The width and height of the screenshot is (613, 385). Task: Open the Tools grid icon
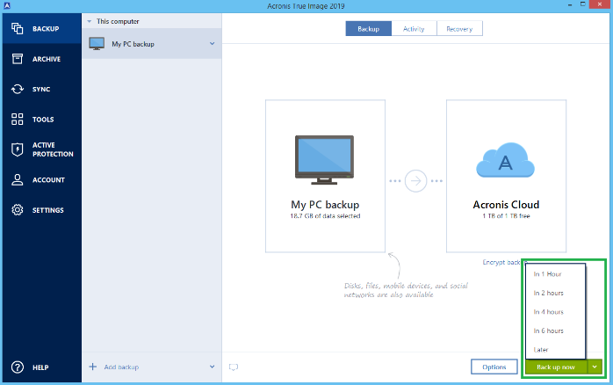[x=18, y=120]
